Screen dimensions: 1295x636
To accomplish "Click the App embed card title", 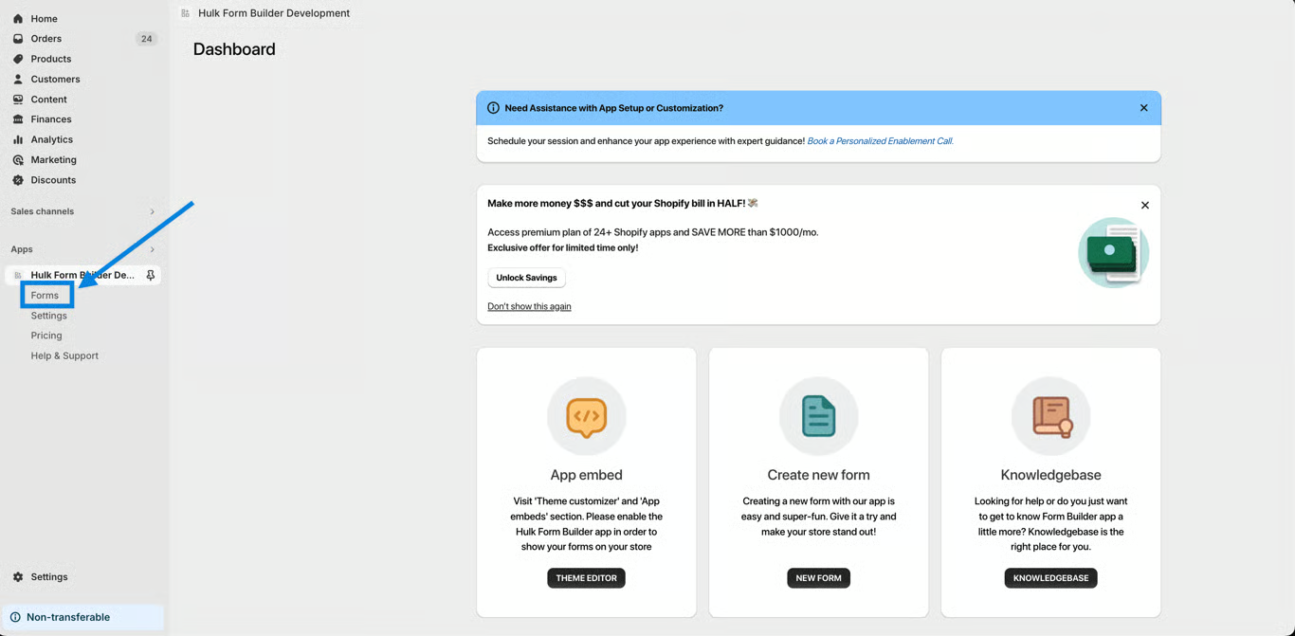I will (x=586, y=475).
